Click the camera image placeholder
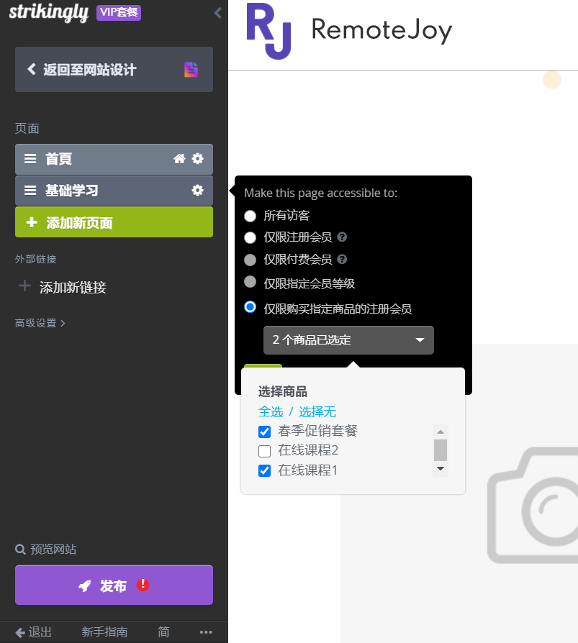The image size is (578, 643). coord(533,505)
